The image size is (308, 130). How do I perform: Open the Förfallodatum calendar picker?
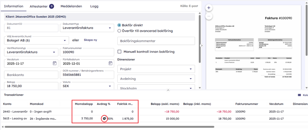[110, 63]
